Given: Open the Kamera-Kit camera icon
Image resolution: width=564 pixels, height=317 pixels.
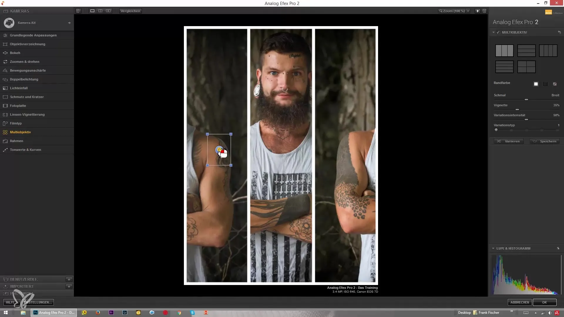Looking at the screenshot, I should click(9, 23).
